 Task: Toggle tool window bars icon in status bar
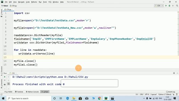tap(1, 95)
